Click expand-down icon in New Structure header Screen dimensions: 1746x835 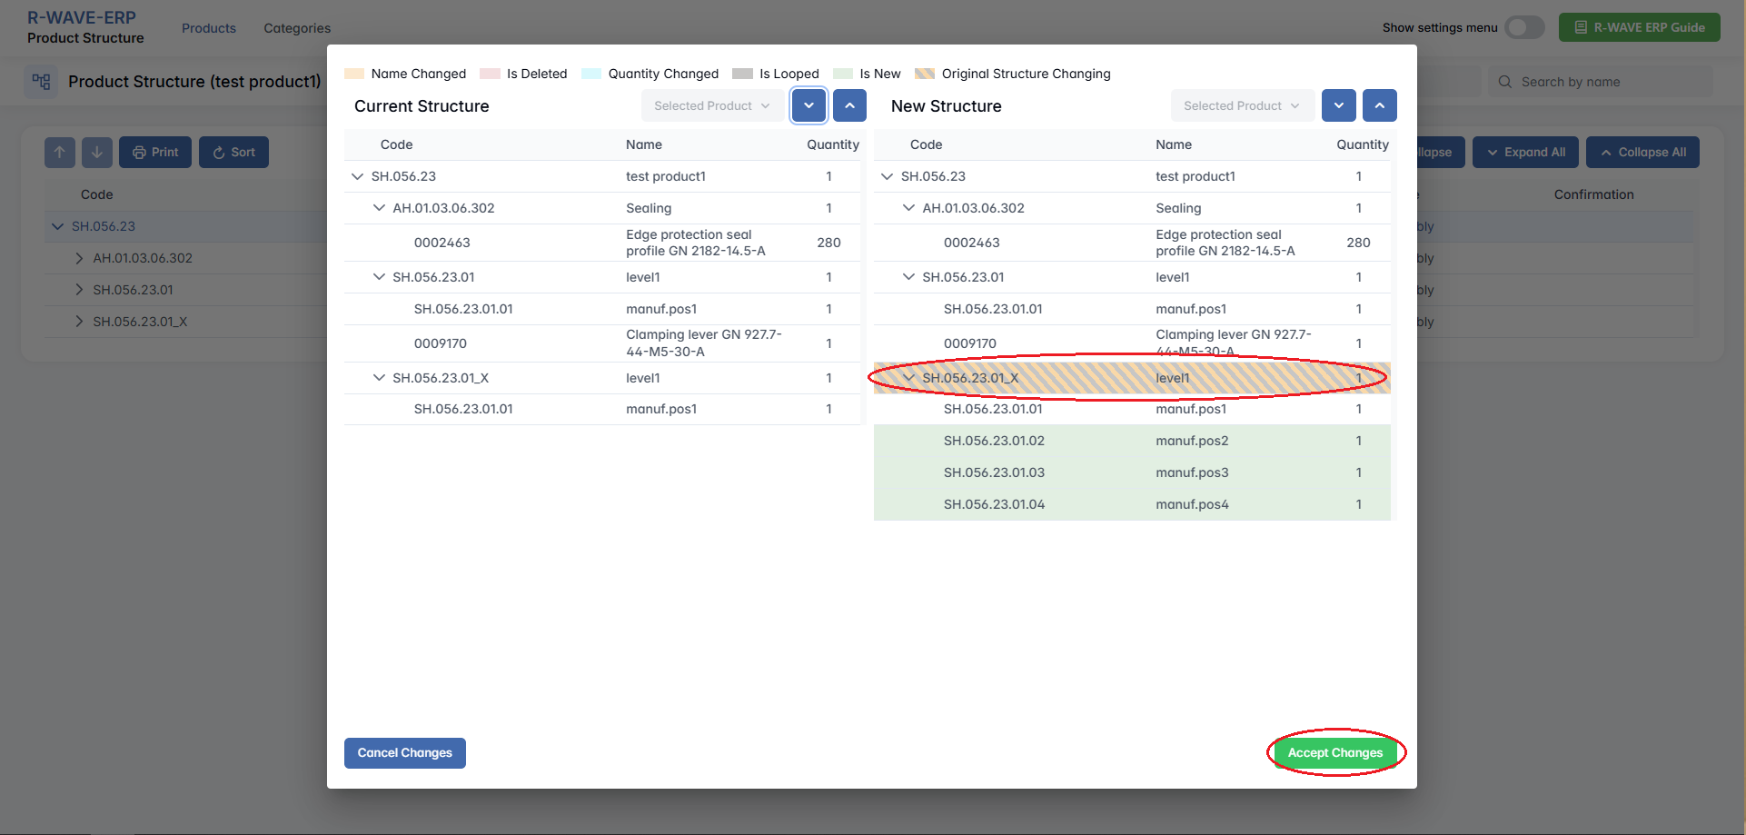[1338, 105]
